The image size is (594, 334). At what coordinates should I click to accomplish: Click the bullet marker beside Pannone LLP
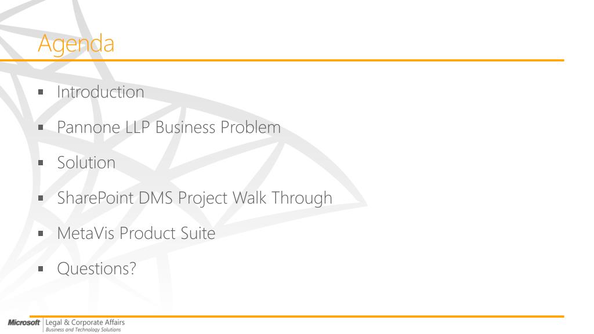[41, 128]
